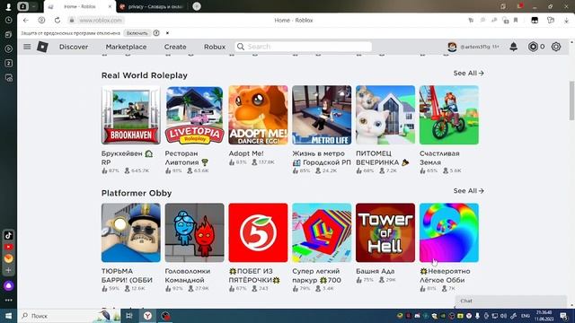Open the Tower of Hell thumbnail

pyautogui.click(x=385, y=233)
